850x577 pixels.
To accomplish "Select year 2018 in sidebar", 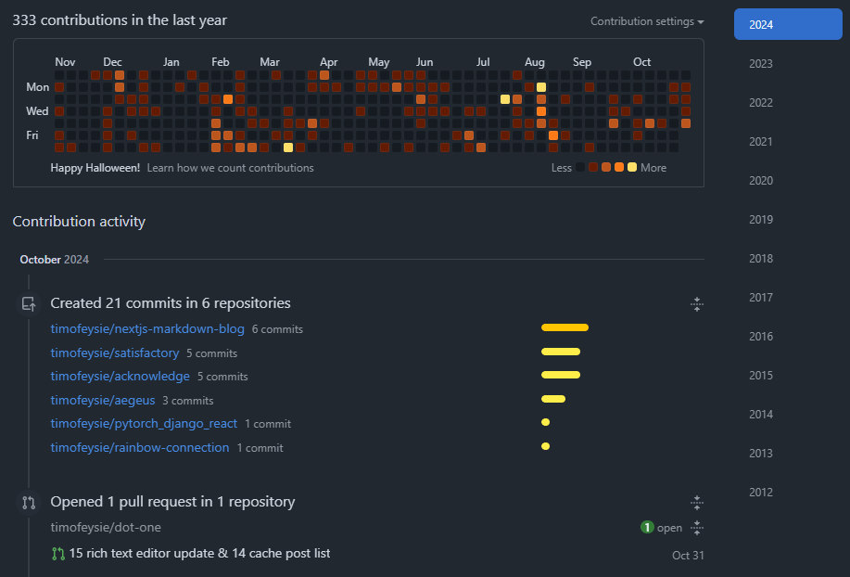I will point(761,259).
